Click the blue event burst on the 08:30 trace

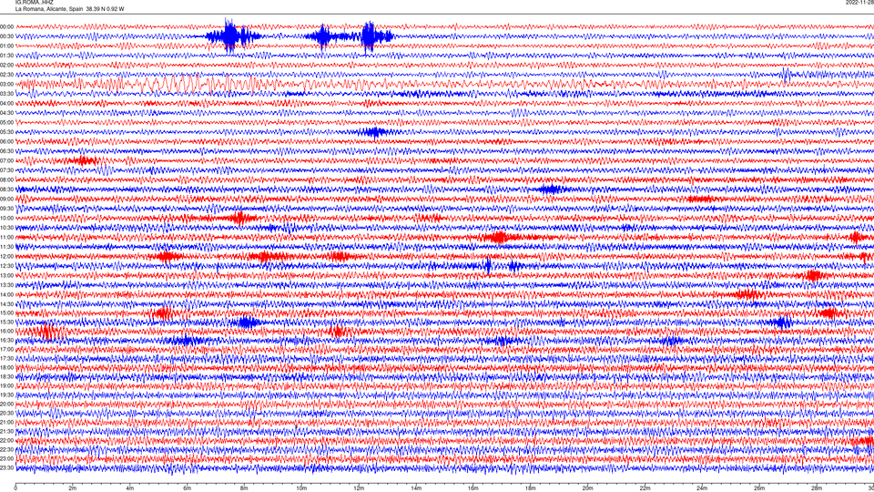coord(551,190)
